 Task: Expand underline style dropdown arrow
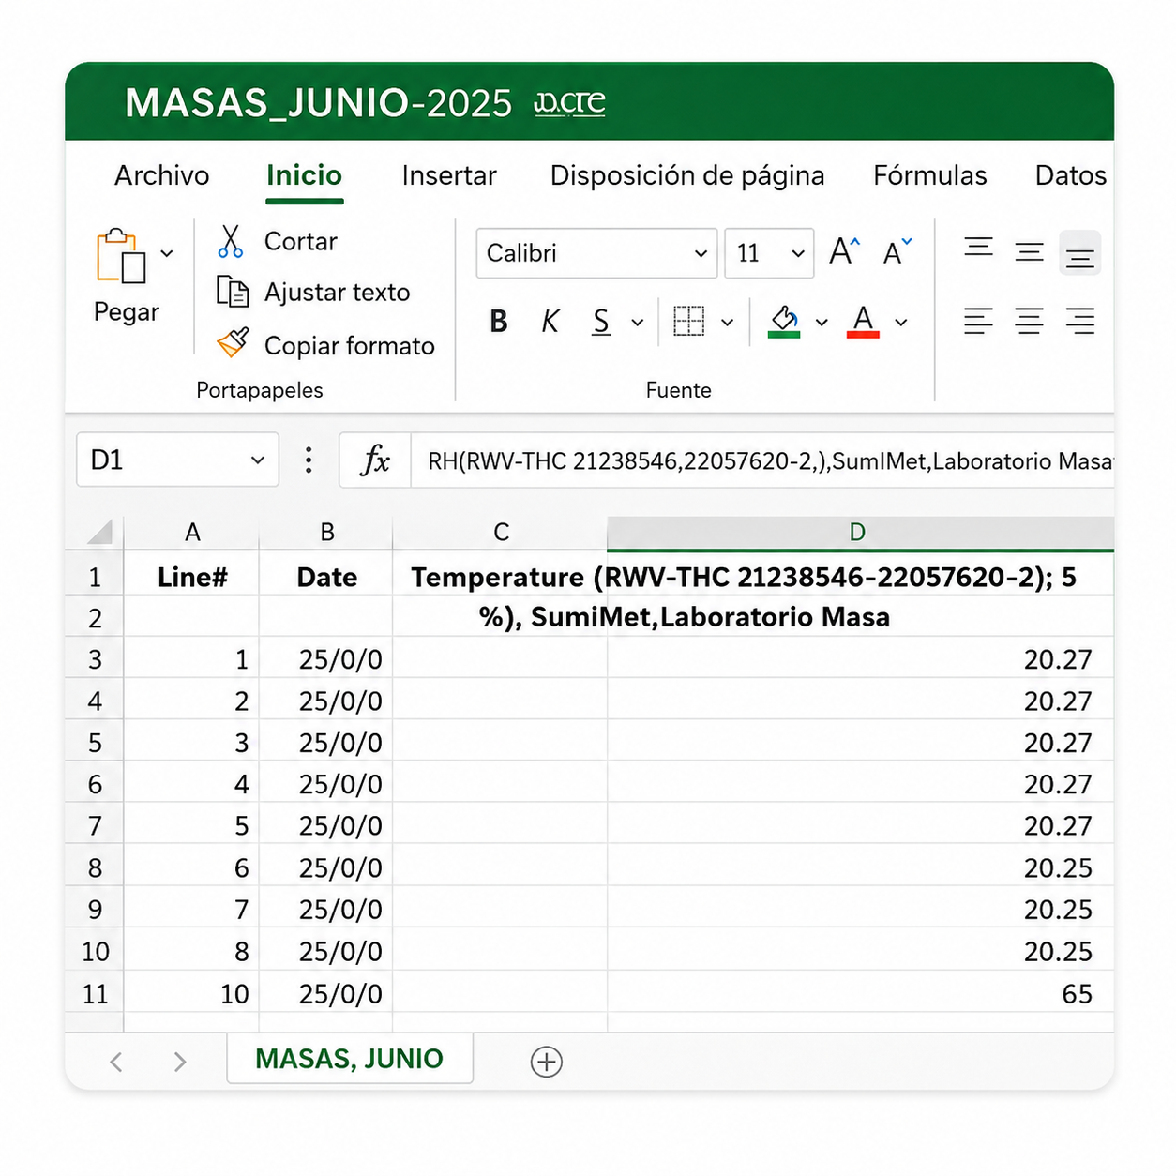638,323
